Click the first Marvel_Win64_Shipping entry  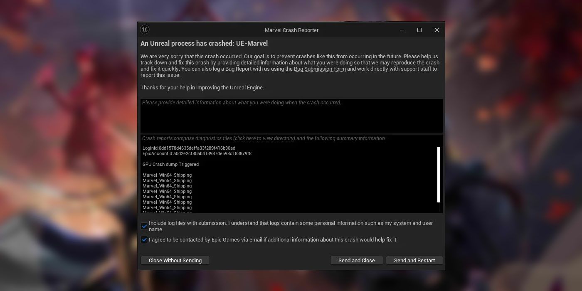point(167,175)
